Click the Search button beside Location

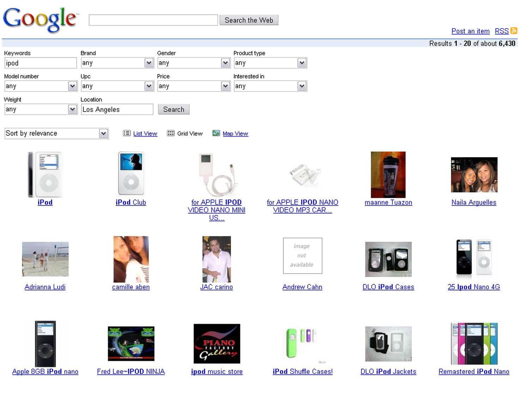[x=174, y=109]
